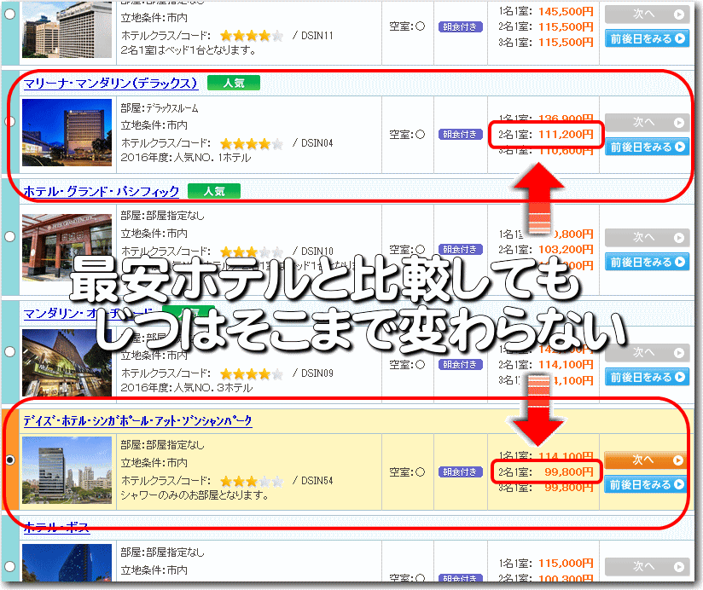The height and width of the screenshot is (590, 703).
Task: Open the Mandarin Orchard hotel link
Action: (x=87, y=313)
